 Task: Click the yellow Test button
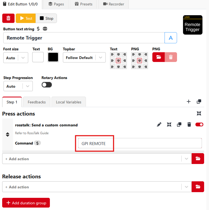tap(26, 18)
